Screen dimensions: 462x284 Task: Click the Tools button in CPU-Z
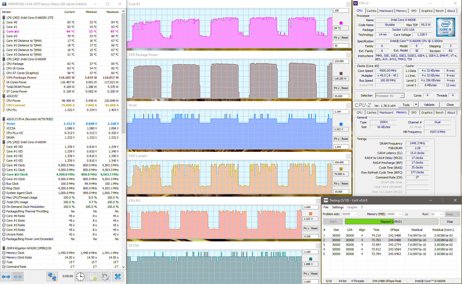click(x=406, y=105)
